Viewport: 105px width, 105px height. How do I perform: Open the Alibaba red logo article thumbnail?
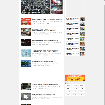pyautogui.click(x=26, y=21)
